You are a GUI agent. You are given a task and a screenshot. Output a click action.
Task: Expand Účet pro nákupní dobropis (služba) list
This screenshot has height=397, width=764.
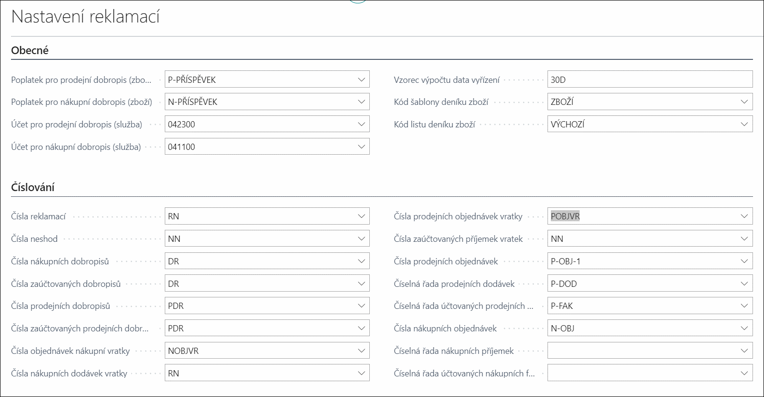pyautogui.click(x=361, y=147)
